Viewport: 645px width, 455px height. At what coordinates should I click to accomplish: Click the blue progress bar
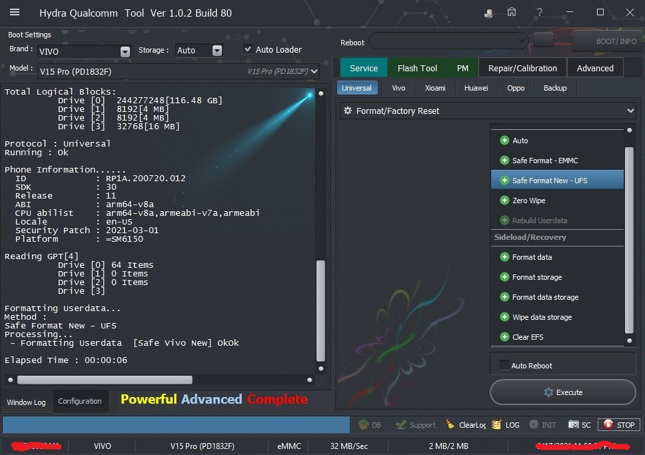(176, 424)
